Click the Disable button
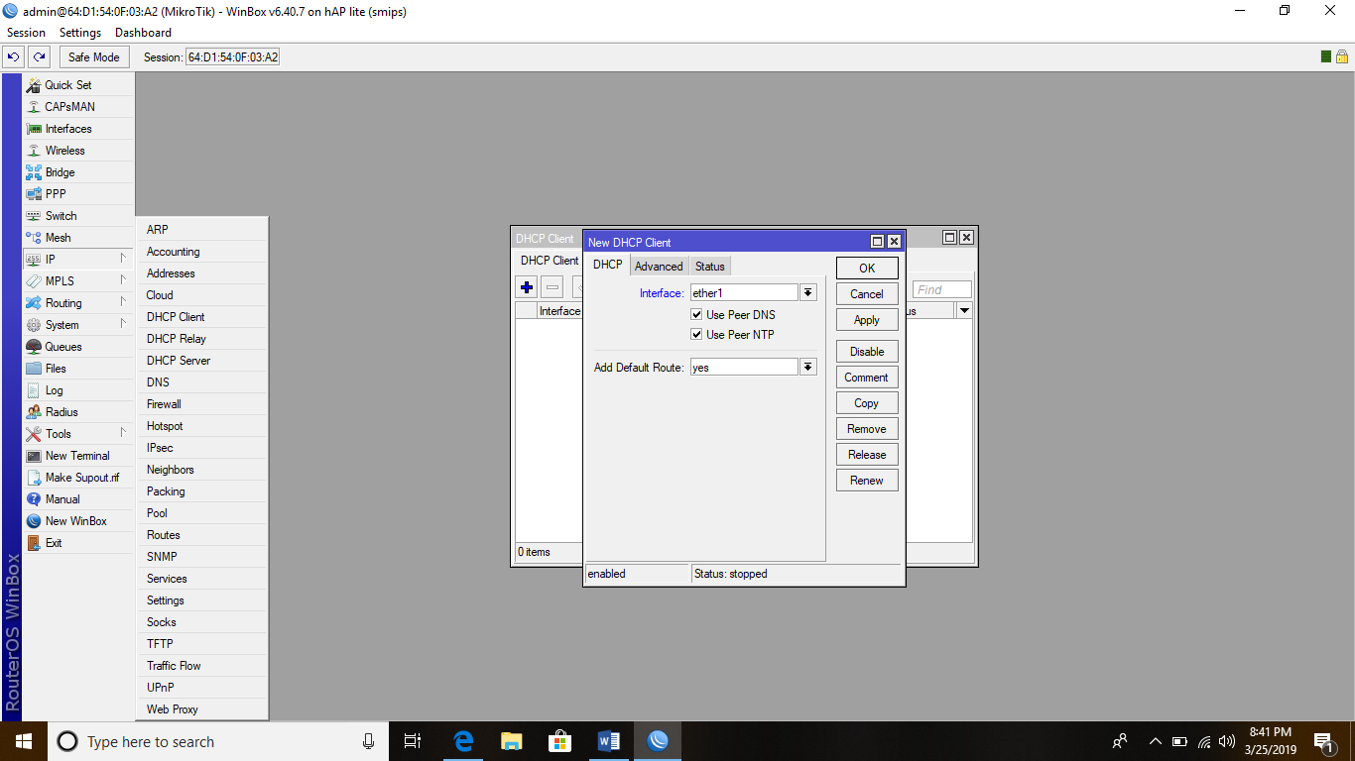The width and height of the screenshot is (1355, 761). pos(867,352)
